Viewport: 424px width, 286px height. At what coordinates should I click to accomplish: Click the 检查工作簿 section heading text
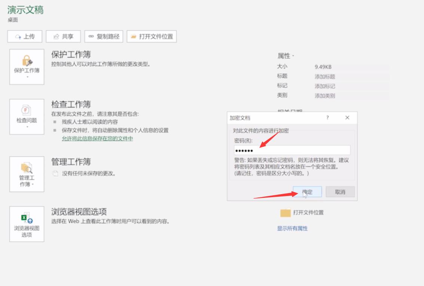(71, 105)
